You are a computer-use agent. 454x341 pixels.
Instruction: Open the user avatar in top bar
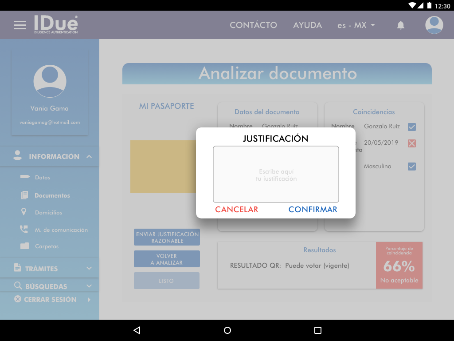[x=434, y=25]
